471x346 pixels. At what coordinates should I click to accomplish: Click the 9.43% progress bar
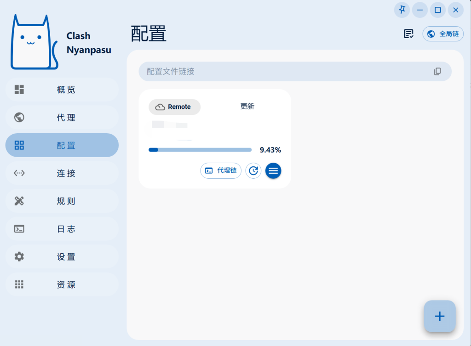pyautogui.click(x=200, y=149)
